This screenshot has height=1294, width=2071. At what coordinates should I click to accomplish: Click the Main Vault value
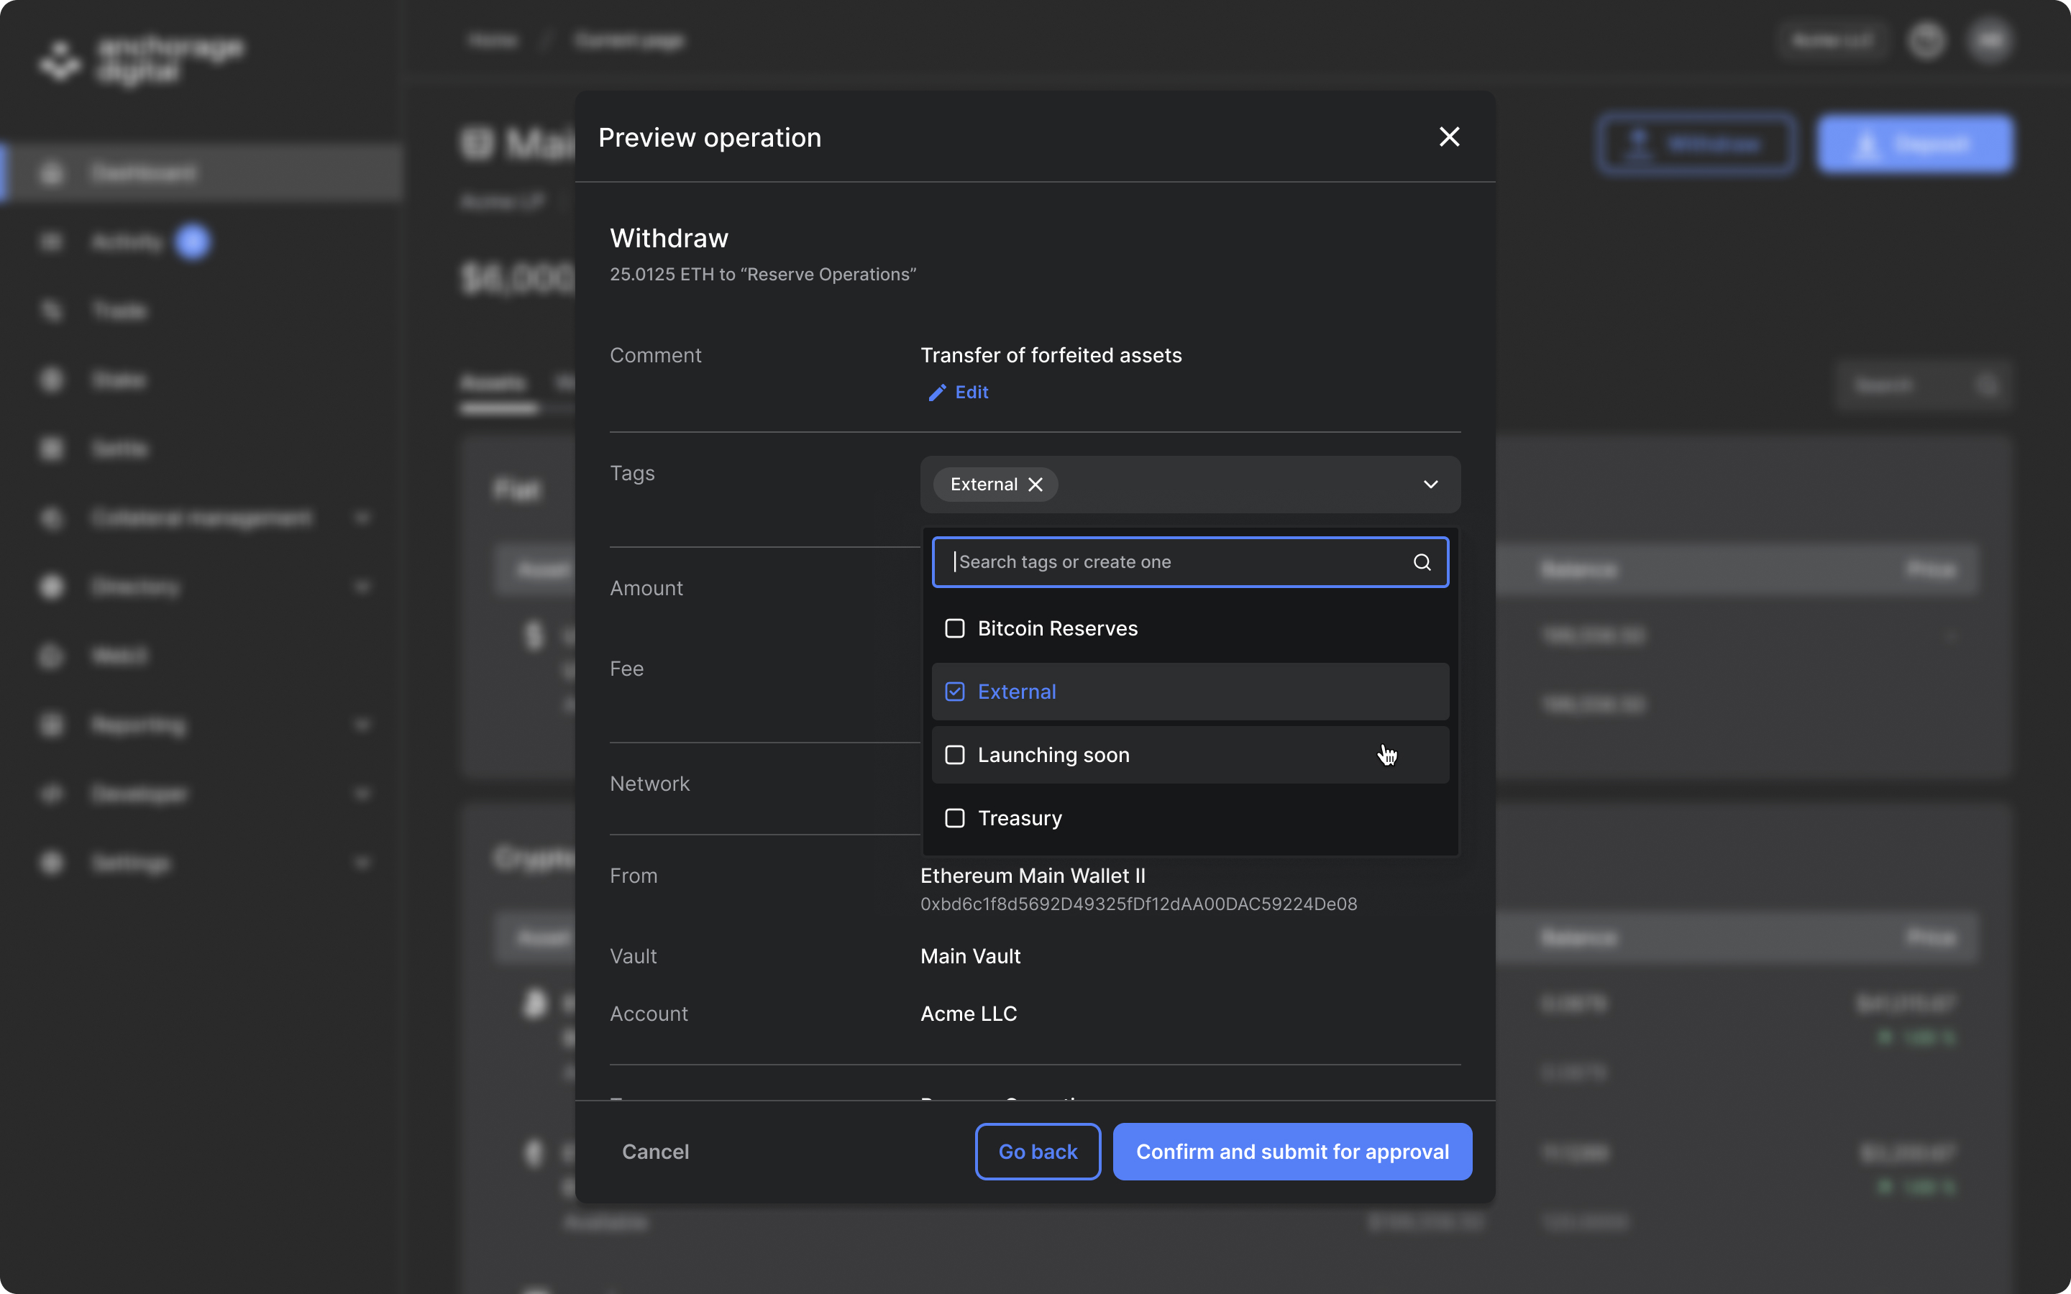(971, 956)
